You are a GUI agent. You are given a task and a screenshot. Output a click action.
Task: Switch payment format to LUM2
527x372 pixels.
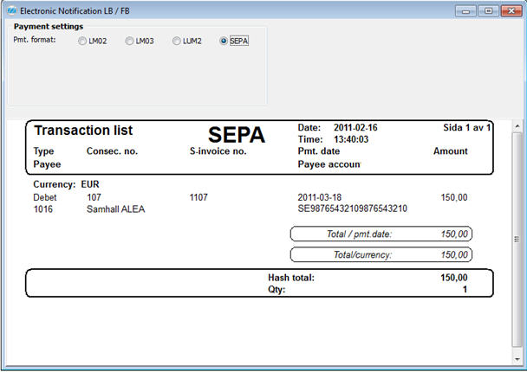[177, 41]
